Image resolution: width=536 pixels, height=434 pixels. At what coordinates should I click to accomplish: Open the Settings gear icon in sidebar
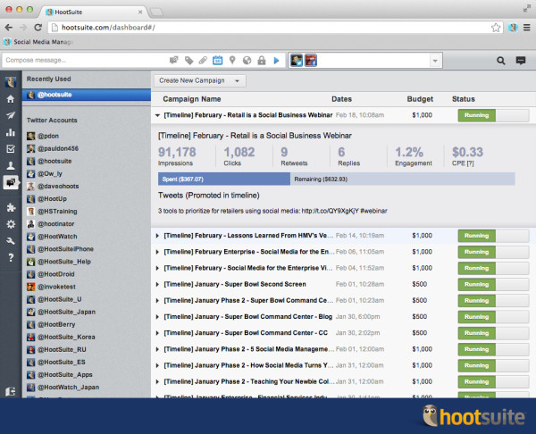click(11, 224)
